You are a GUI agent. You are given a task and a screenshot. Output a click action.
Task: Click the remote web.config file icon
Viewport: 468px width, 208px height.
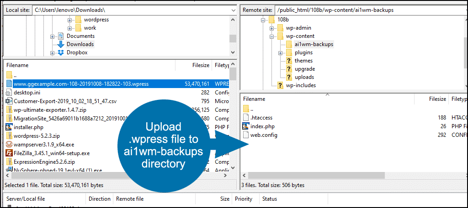[245, 135]
